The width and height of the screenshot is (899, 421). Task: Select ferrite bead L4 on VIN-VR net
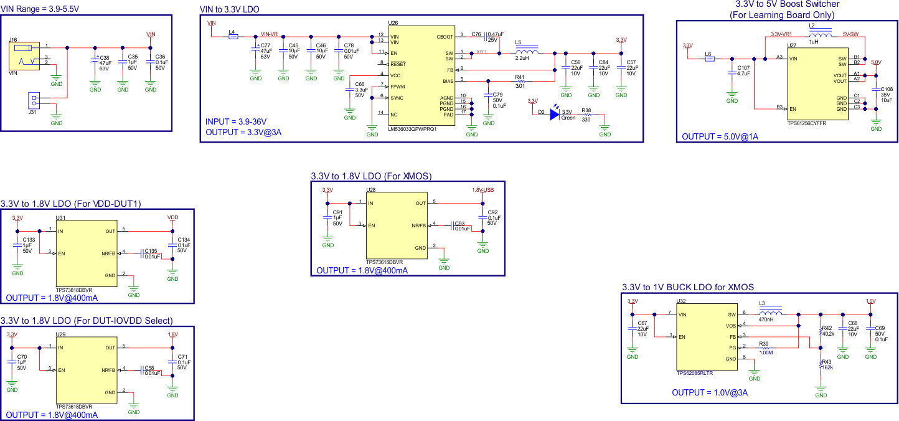233,36
